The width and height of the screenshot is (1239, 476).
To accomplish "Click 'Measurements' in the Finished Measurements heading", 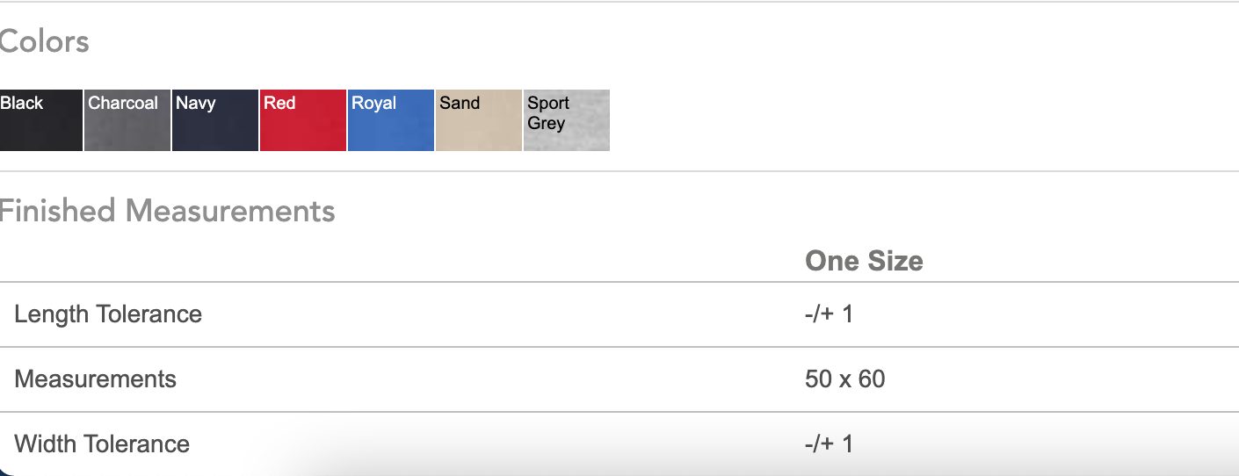I will click(230, 211).
